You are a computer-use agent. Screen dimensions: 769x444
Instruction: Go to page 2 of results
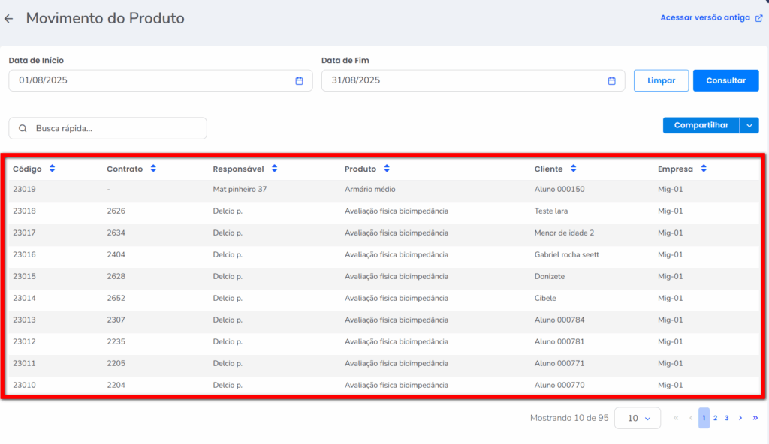coord(715,418)
